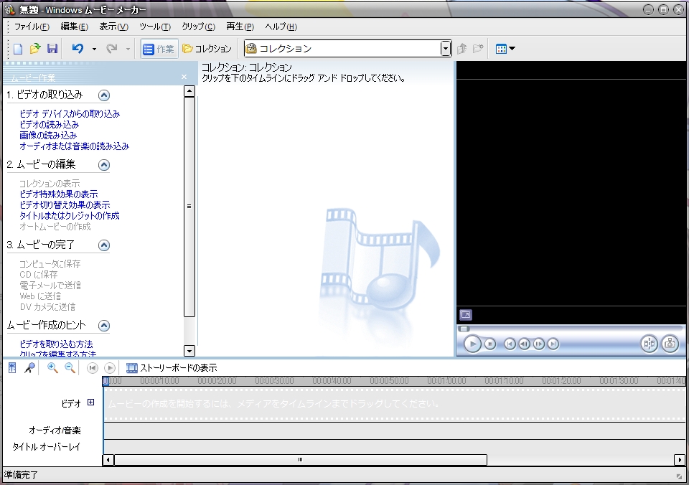Set audio levels with the timeline icon
This screenshot has width=689, height=485.
tap(12, 368)
